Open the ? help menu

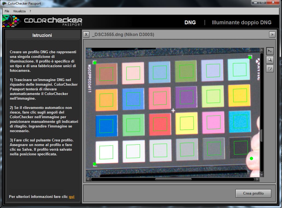coord(30,11)
